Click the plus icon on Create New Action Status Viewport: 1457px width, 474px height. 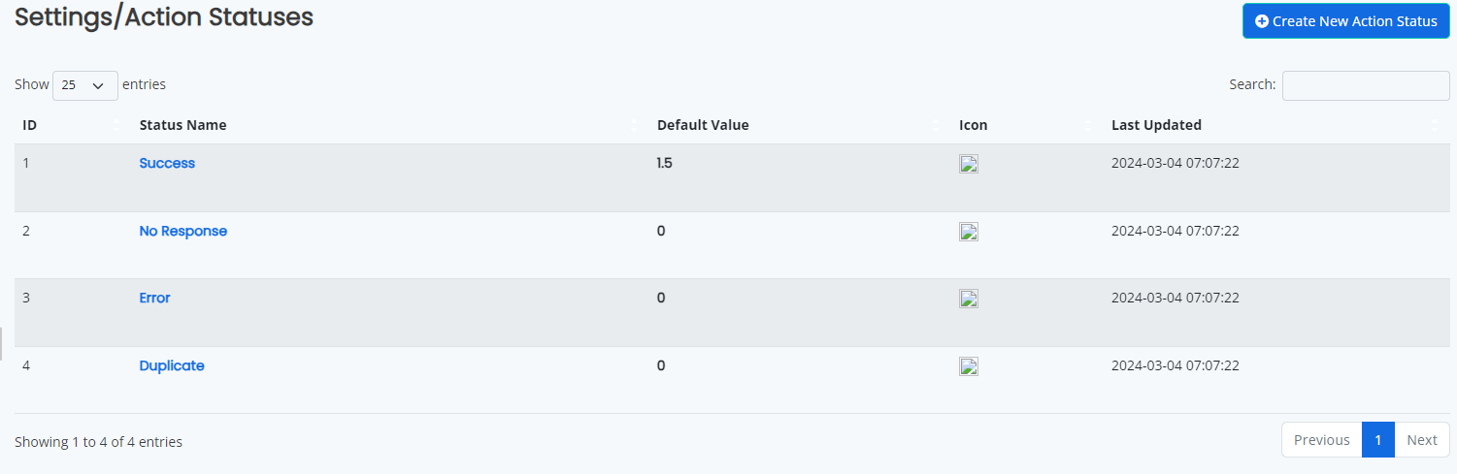click(x=1262, y=21)
